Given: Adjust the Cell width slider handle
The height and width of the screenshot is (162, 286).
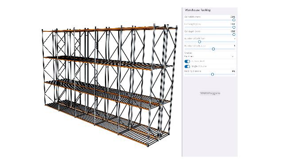Looking at the screenshot, I should (x=234, y=20).
